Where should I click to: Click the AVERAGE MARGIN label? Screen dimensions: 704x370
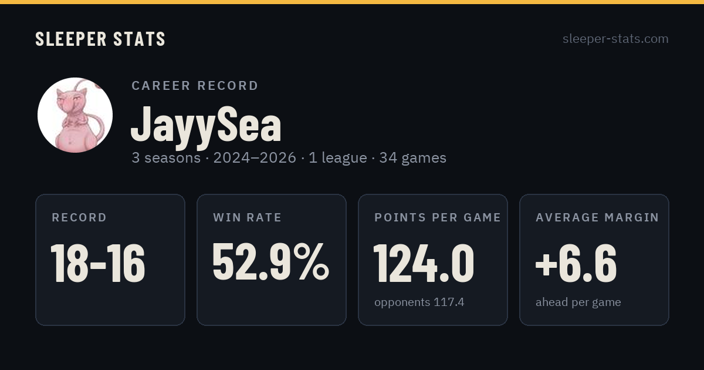click(x=597, y=217)
